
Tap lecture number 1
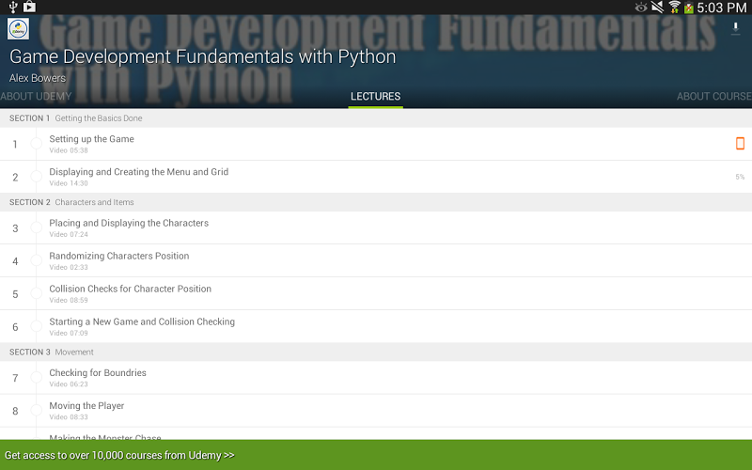tap(15, 145)
